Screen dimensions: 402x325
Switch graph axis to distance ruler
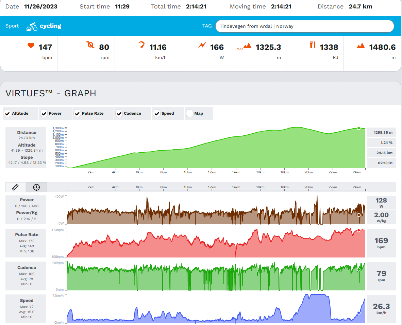(x=16, y=187)
